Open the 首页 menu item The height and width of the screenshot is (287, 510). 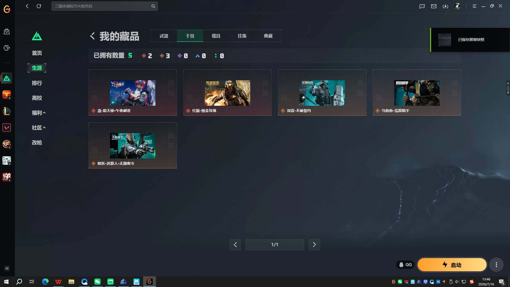pos(37,53)
